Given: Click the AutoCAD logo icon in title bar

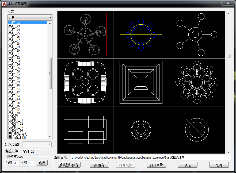Looking at the screenshot, I should tap(4, 4).
